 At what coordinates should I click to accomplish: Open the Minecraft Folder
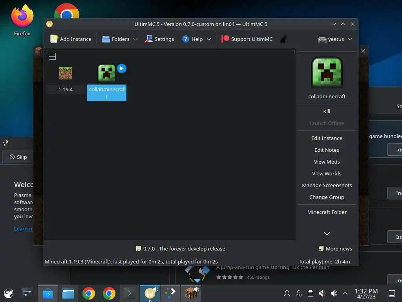[x=327, y=212]
